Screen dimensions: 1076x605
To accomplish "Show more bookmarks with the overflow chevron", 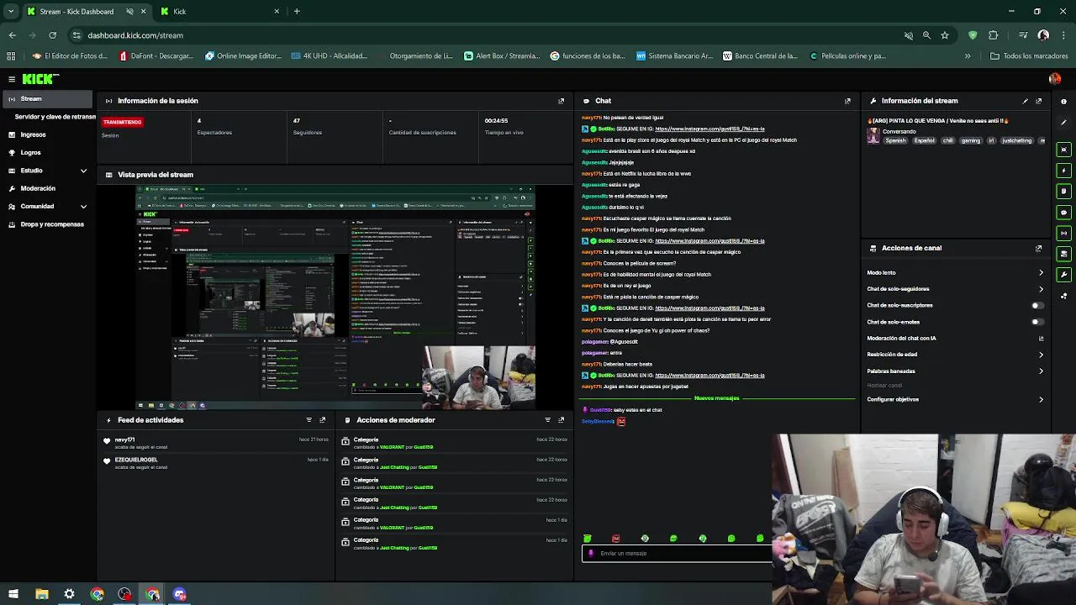I will [x=968, y=56].
